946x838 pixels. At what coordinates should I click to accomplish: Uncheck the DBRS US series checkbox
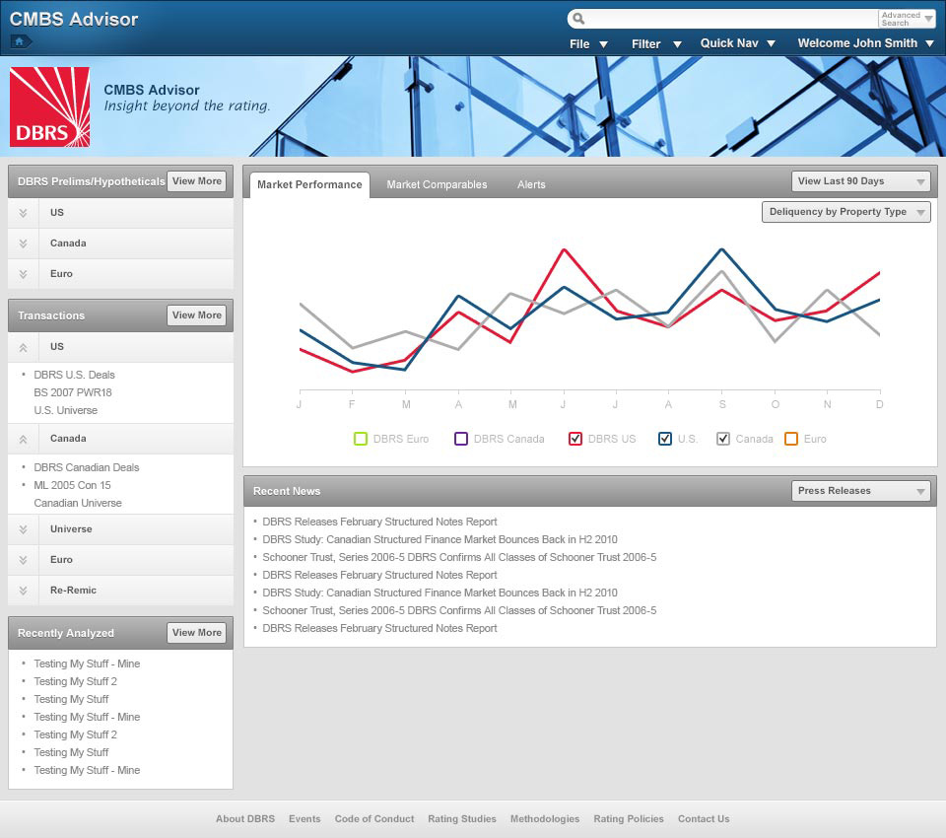pos(574,439)
